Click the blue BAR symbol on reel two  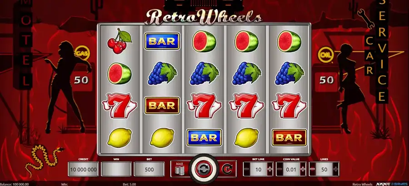point(162,41)
